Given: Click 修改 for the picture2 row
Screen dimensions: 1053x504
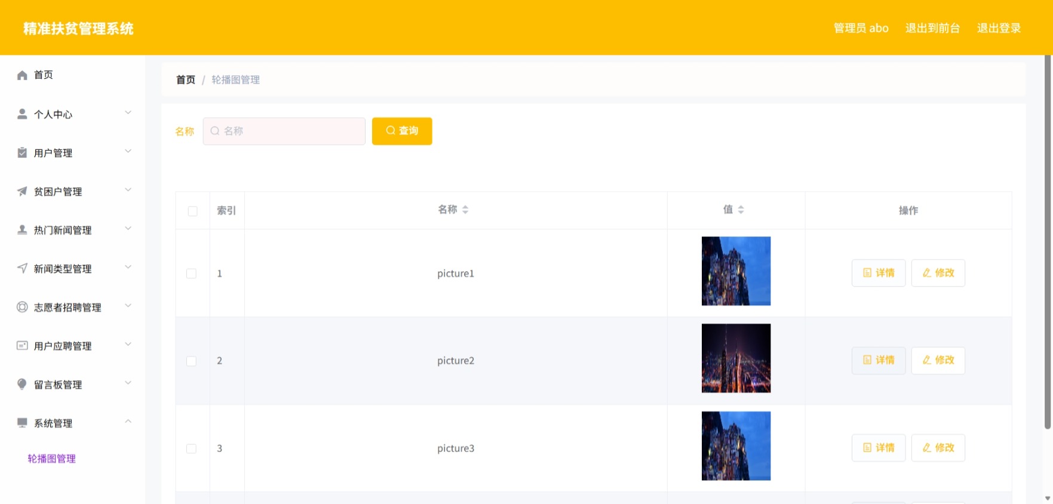Looking at the screenshot, I should tap(938, 360).
